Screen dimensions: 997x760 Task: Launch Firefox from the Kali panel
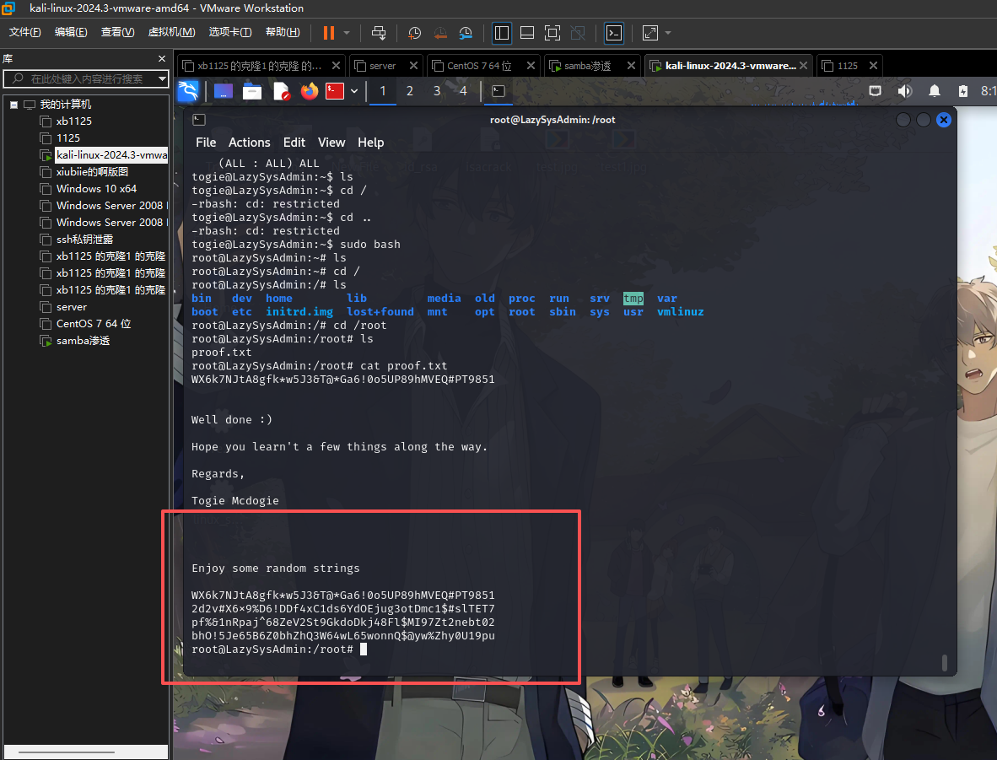click(x=310, y=91)
